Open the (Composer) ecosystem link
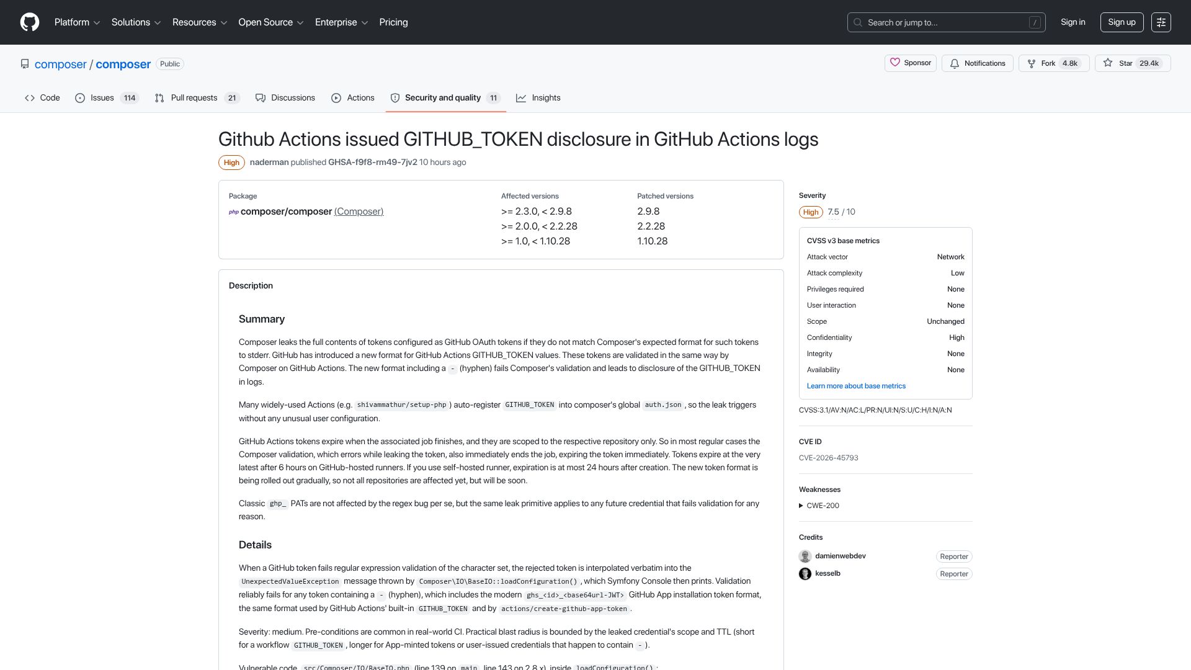This screenshot has width=1191, height=670. tap(359, 212)
